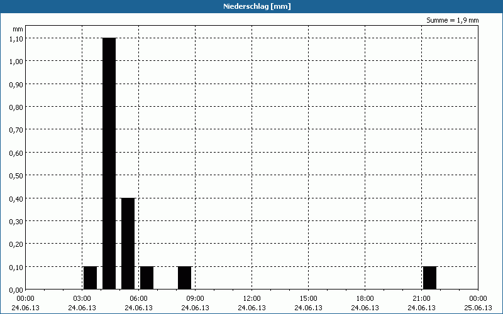
Task: Click the 0,60 y-axis label
Action: pyautogui.click(x=16, y=153)
